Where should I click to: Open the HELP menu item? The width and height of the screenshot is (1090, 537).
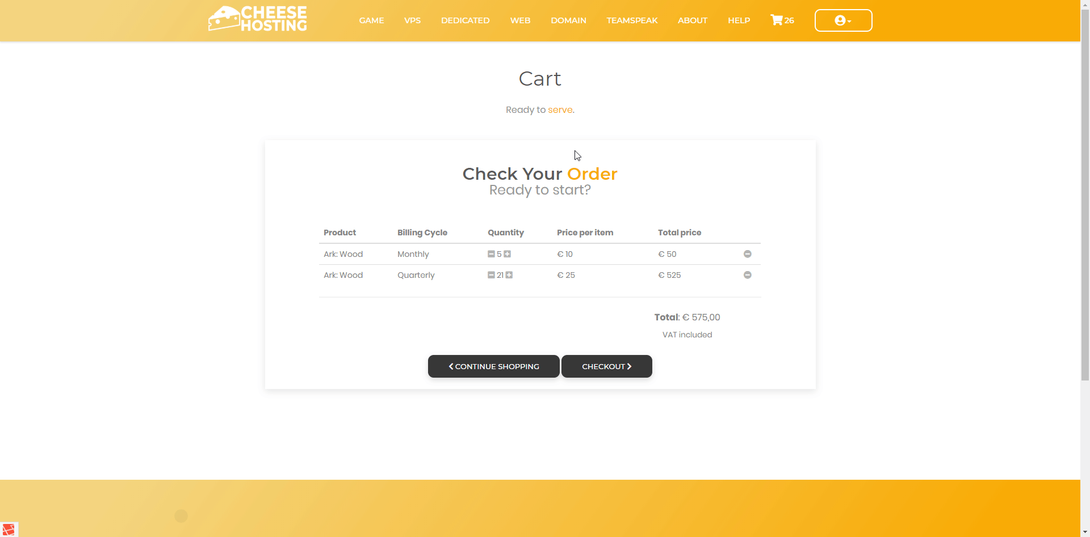click(739, 20)
